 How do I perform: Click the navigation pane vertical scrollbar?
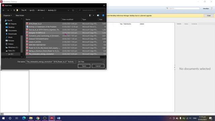tap(21, 44)
